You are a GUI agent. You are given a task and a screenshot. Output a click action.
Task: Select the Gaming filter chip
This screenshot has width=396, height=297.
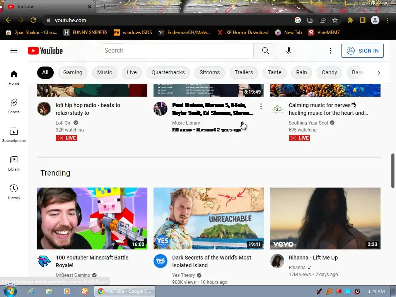tap(73, 72)
